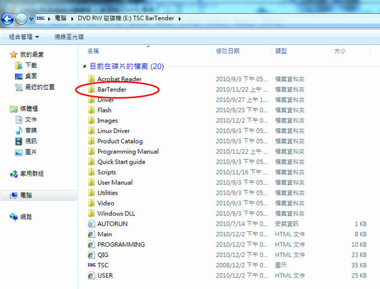The image size is (380, 289).
Task: Click the TSC file size 35 KB
Action: [359, 265]
